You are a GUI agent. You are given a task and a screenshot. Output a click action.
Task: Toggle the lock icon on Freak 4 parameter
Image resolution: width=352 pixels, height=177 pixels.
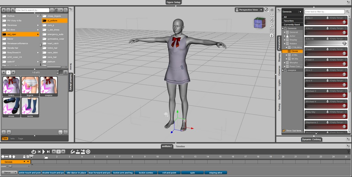[328, 60]
